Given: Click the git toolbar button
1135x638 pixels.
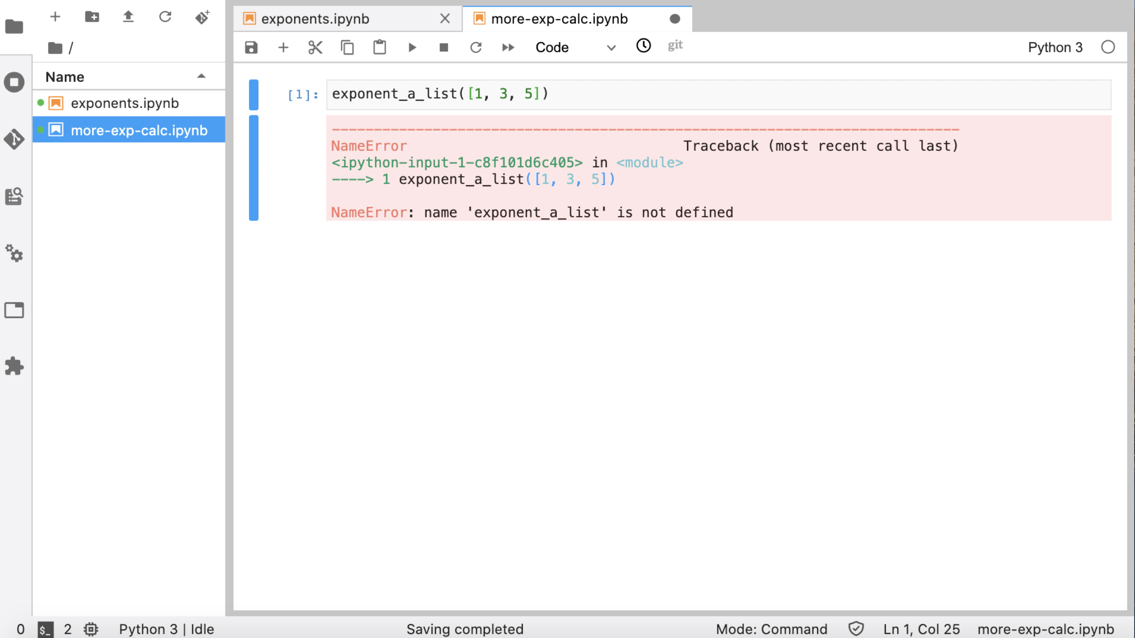Looking at the screenshot, I should click(x=675, y=45).
